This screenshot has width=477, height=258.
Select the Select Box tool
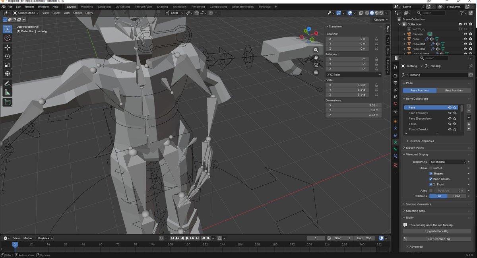click(8, 29)
